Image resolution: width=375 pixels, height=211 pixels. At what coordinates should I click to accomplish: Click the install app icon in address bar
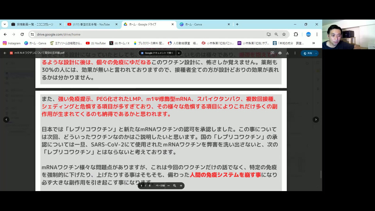(269, 34)
